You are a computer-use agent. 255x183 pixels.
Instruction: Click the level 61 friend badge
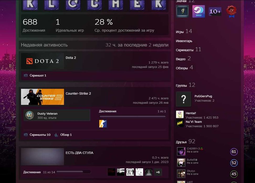click(234, 152)
